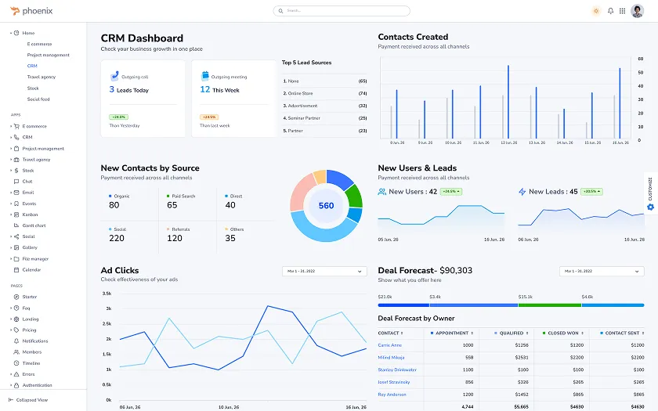
Task: Open Stock under Home
Action: click(x=33, y=88)
